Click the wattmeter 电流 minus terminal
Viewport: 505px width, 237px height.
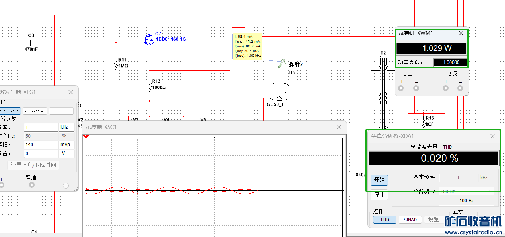tap(460, 88)
